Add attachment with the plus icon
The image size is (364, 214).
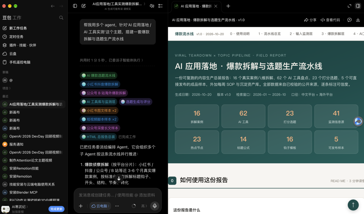coord(81,206)
